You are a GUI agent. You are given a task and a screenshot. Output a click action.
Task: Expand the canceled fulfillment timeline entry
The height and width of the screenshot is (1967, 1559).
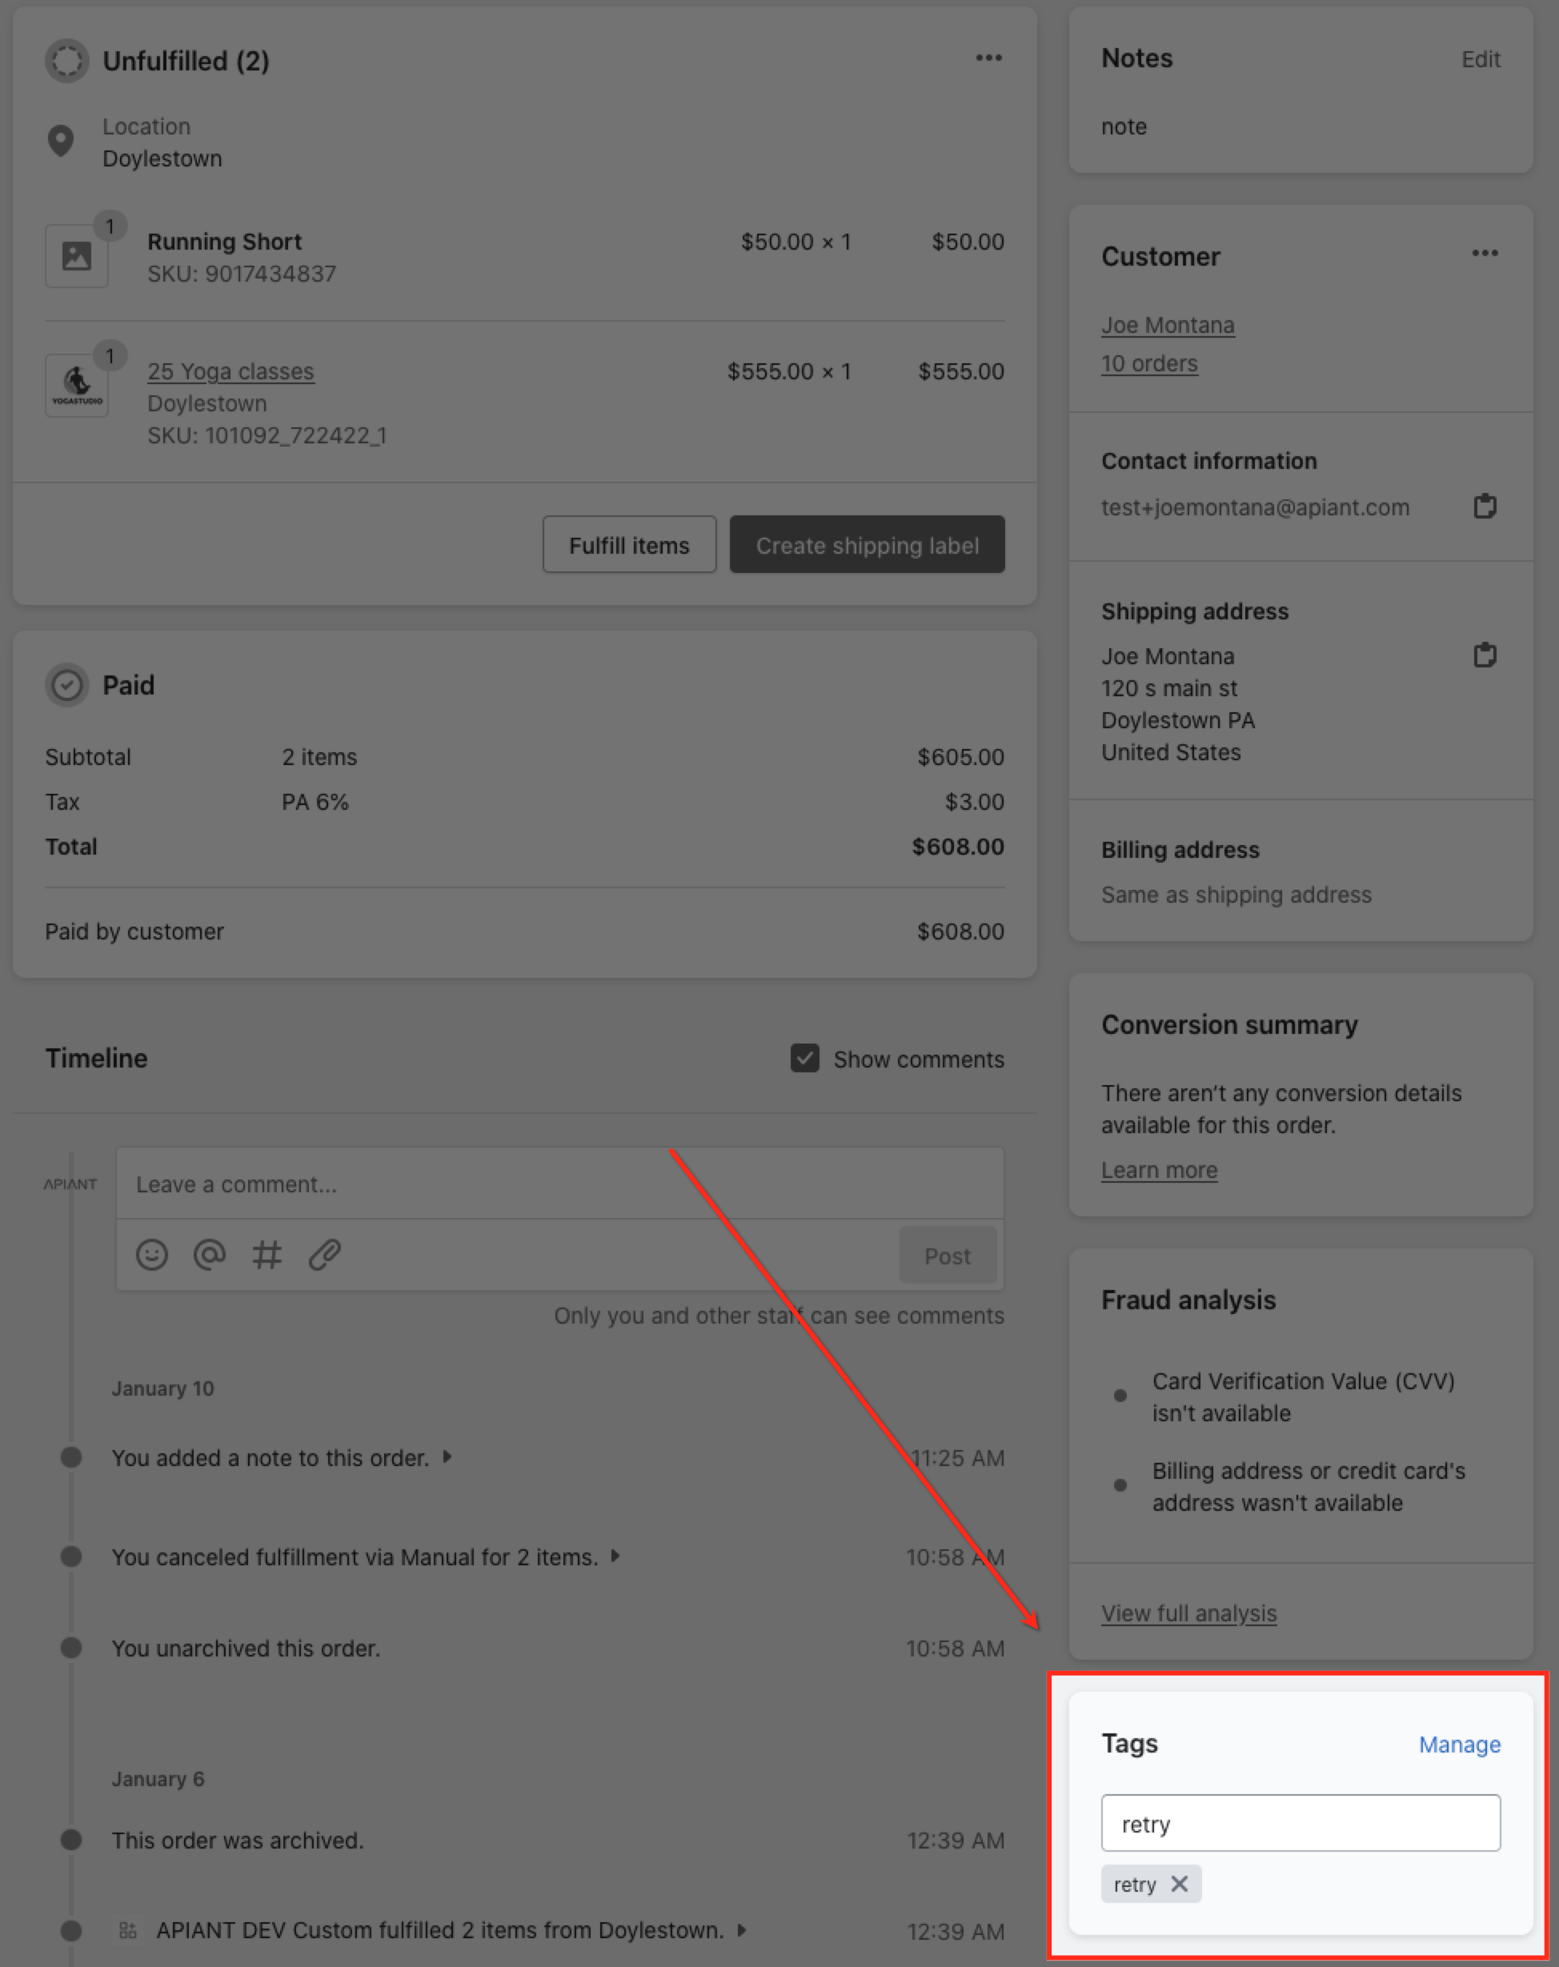(615, 1556)
